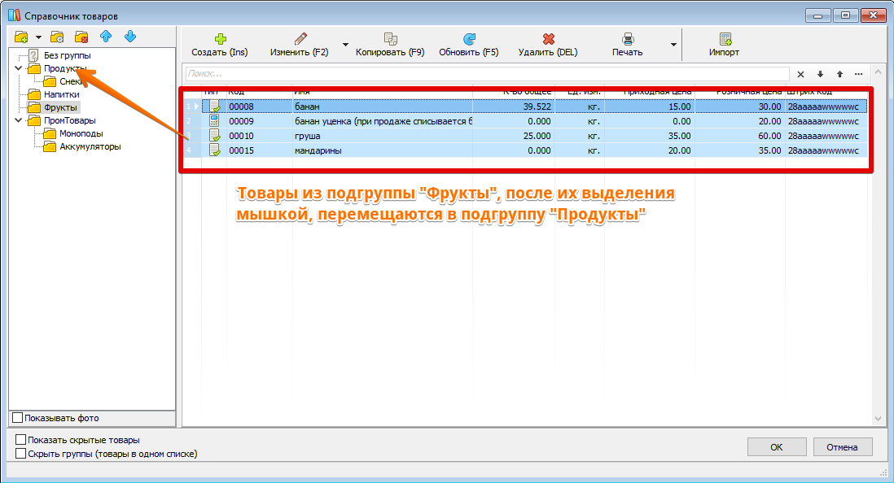Screen dimensions: 894x483
Task: Click the add group folder icon
Action: [21, 37]
